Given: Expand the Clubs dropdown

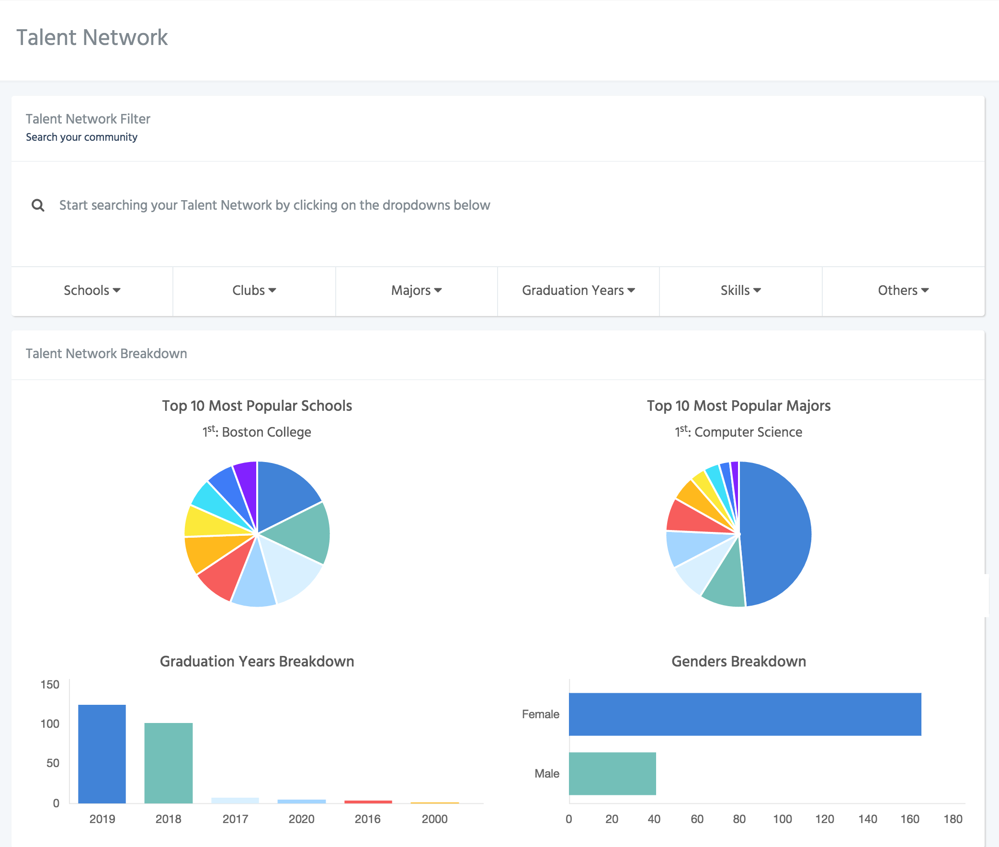Looking at the screenshot, I should tap(254, 291).
